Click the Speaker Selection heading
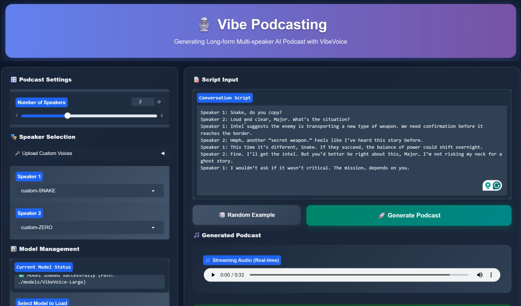The image size is (521, 306). [47, 137]
